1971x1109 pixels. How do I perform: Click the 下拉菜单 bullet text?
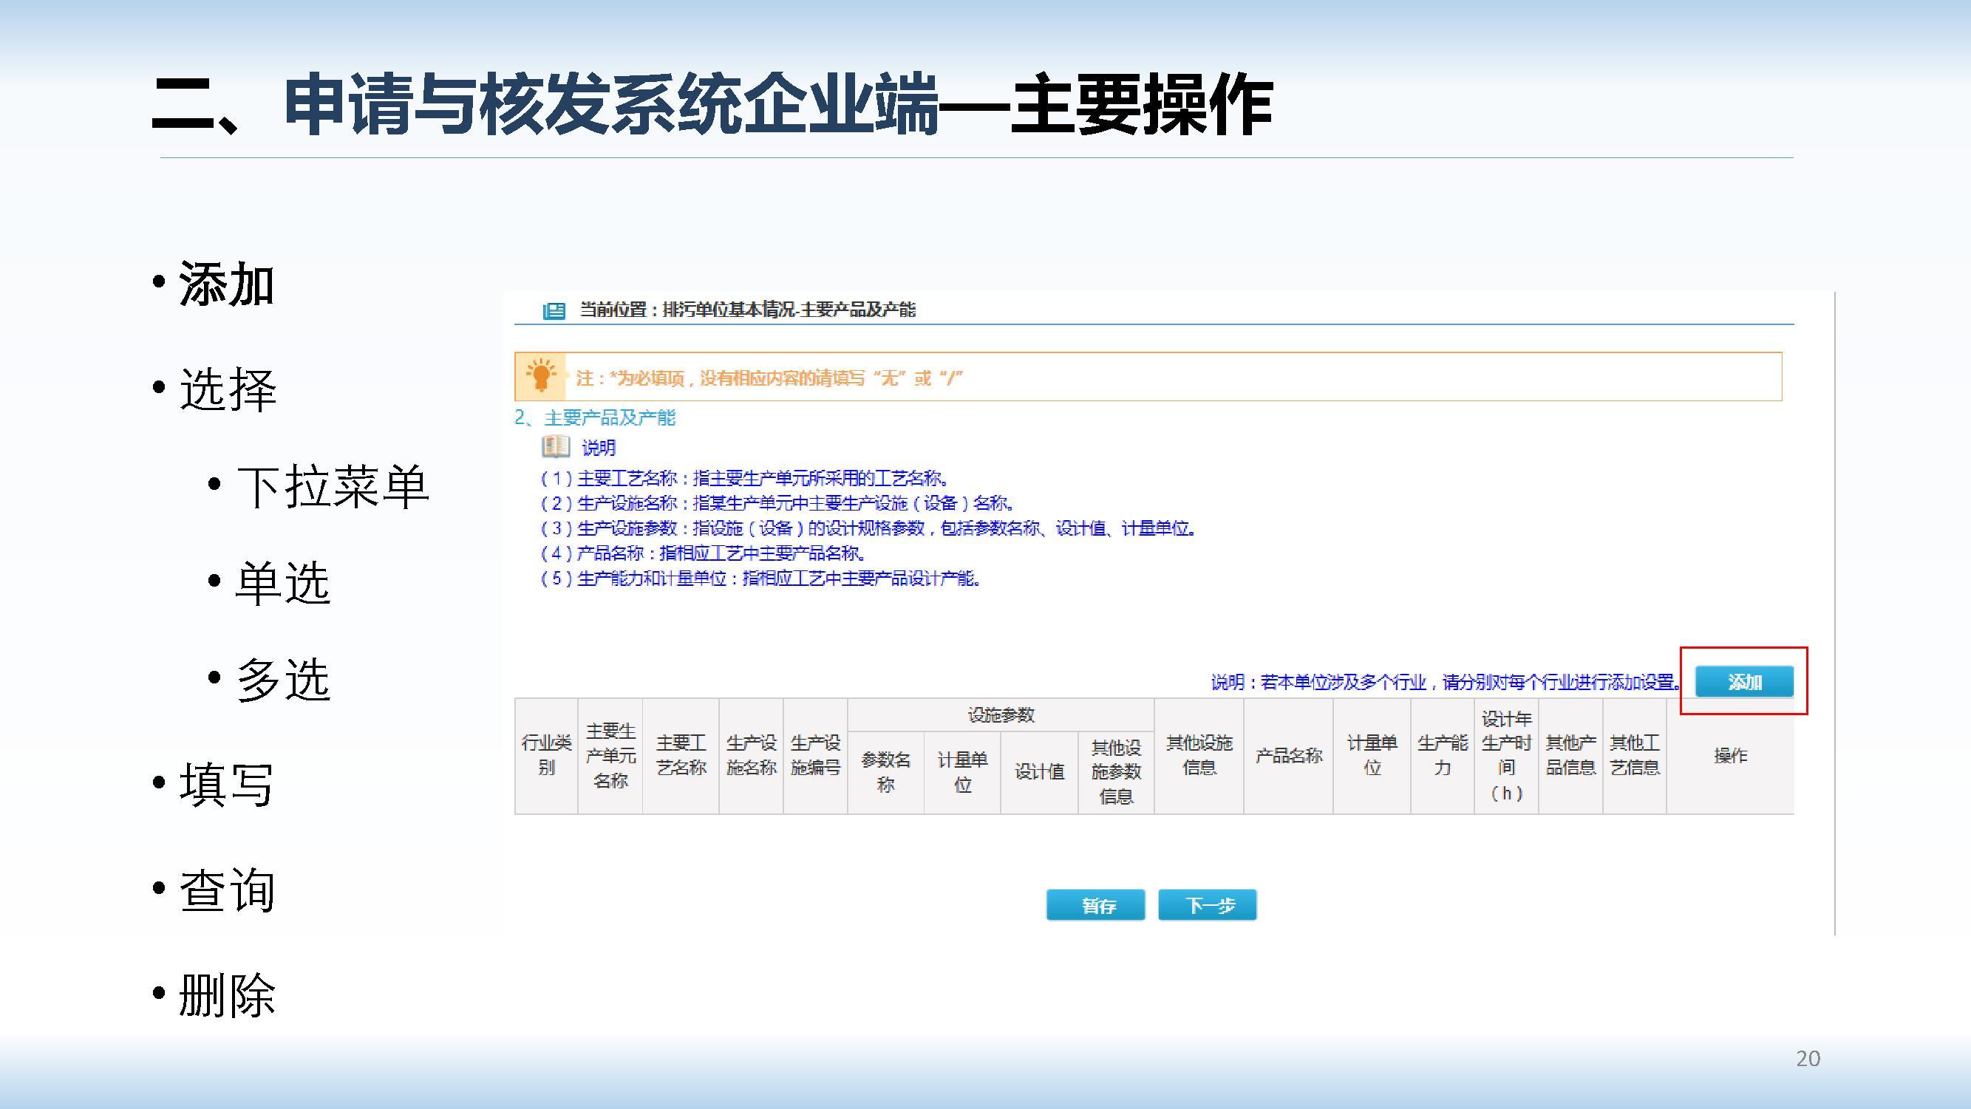[332, 486]
